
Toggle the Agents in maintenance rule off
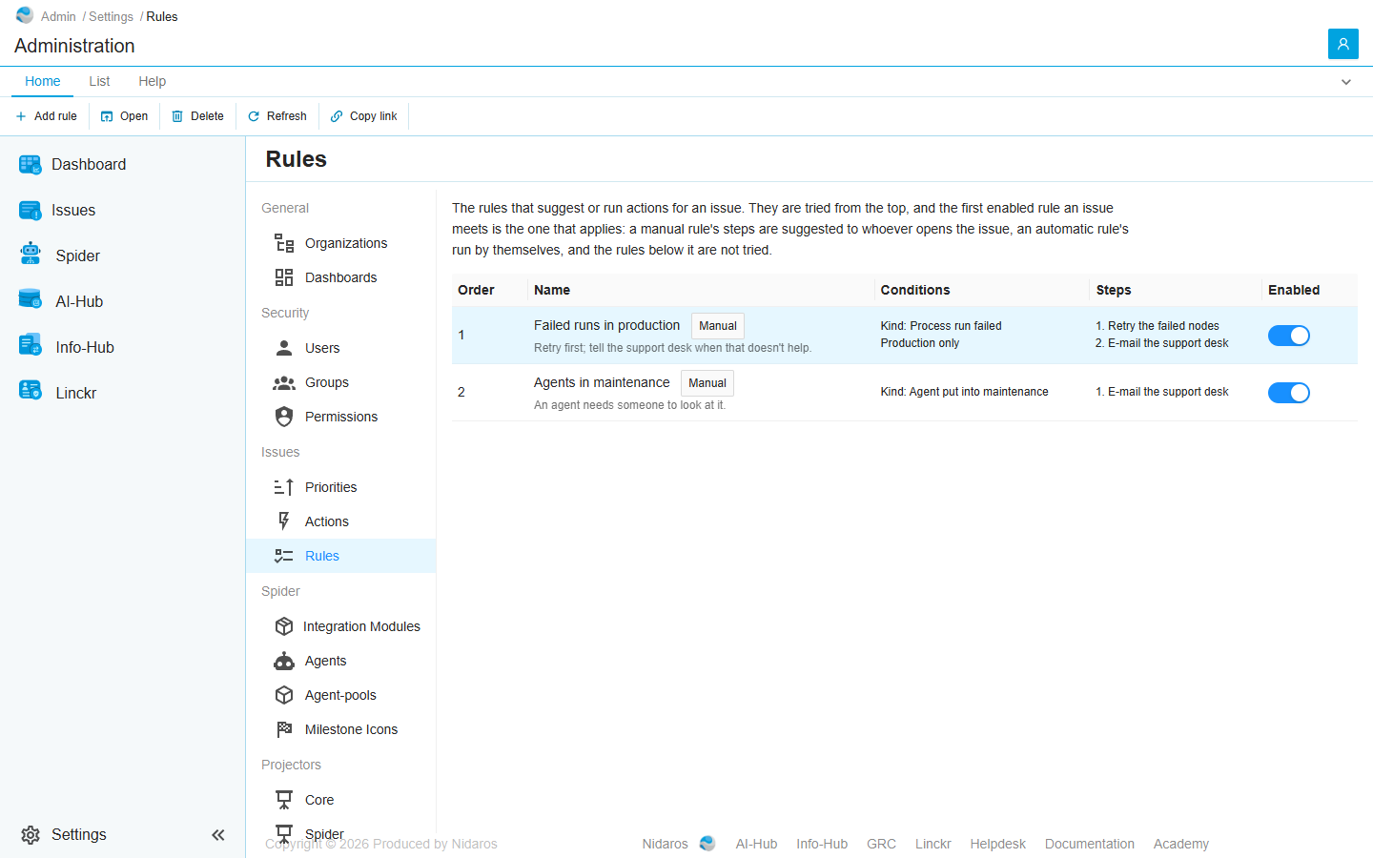[x=1289, y=393]
